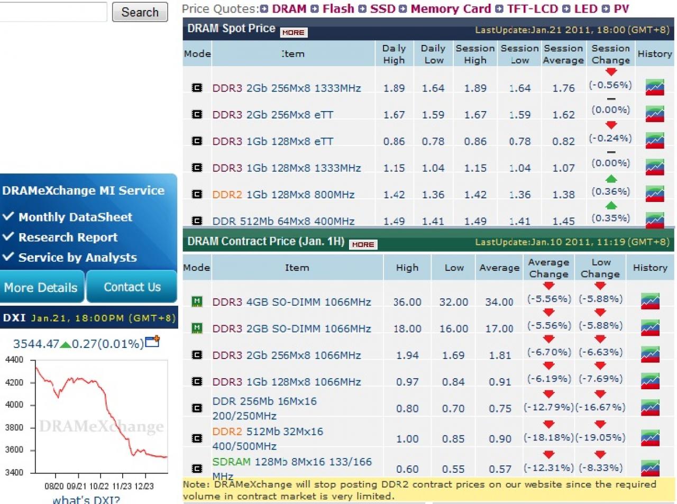Viewport: 677px width, 504px height.
Task: Open history chart for DDR3 2Gb 256Mx8 1333MHz
Action: [x=655, y=87]
